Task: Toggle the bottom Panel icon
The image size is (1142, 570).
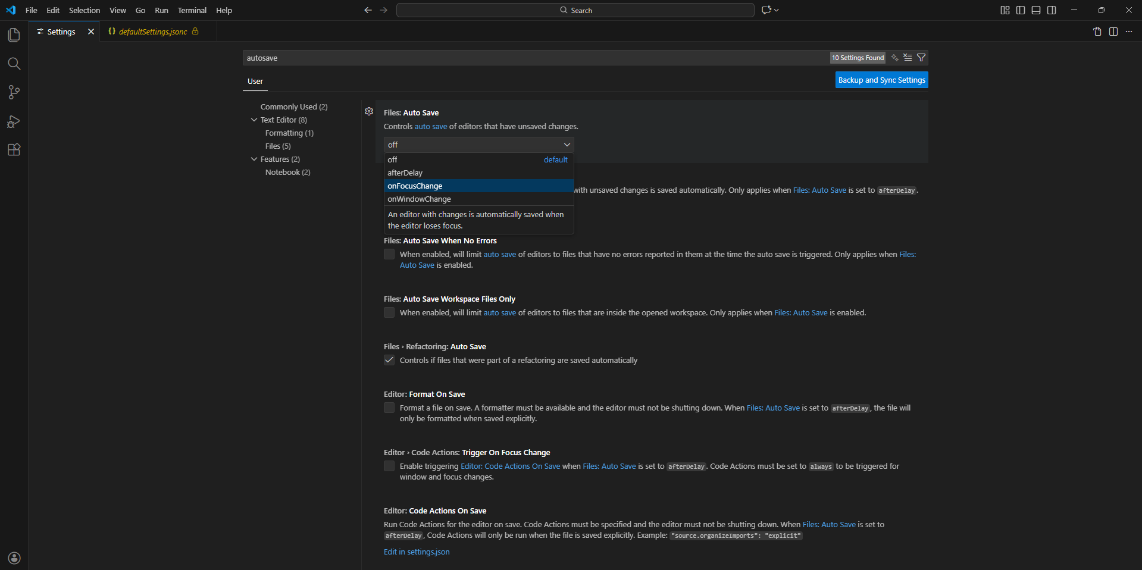Action: tap(1036, 10)
